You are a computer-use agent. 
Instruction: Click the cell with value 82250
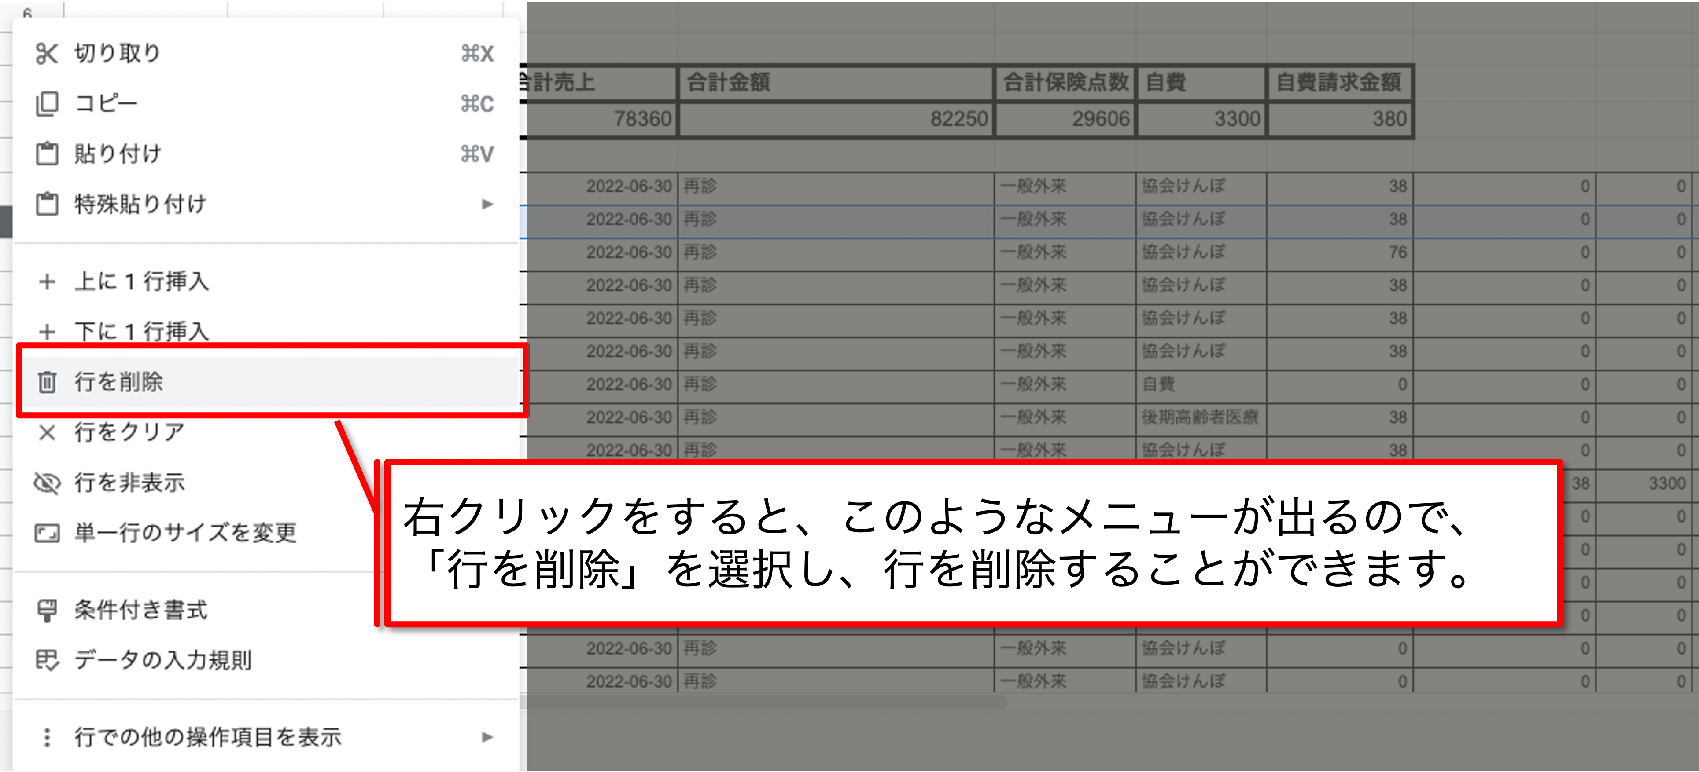pyautogui.click(x=837, y=119)
